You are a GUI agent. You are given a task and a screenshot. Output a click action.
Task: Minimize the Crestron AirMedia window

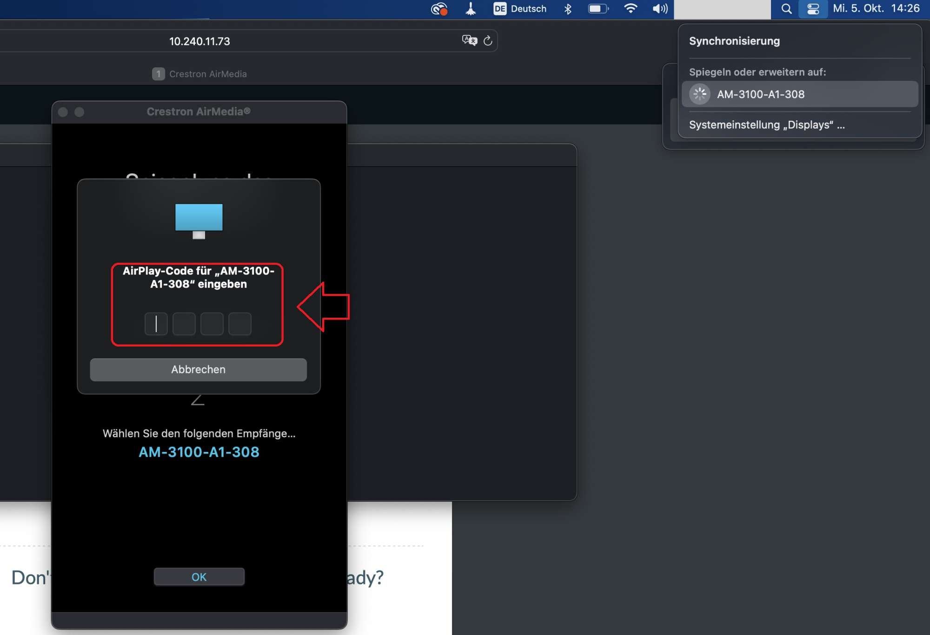(80, 112)
